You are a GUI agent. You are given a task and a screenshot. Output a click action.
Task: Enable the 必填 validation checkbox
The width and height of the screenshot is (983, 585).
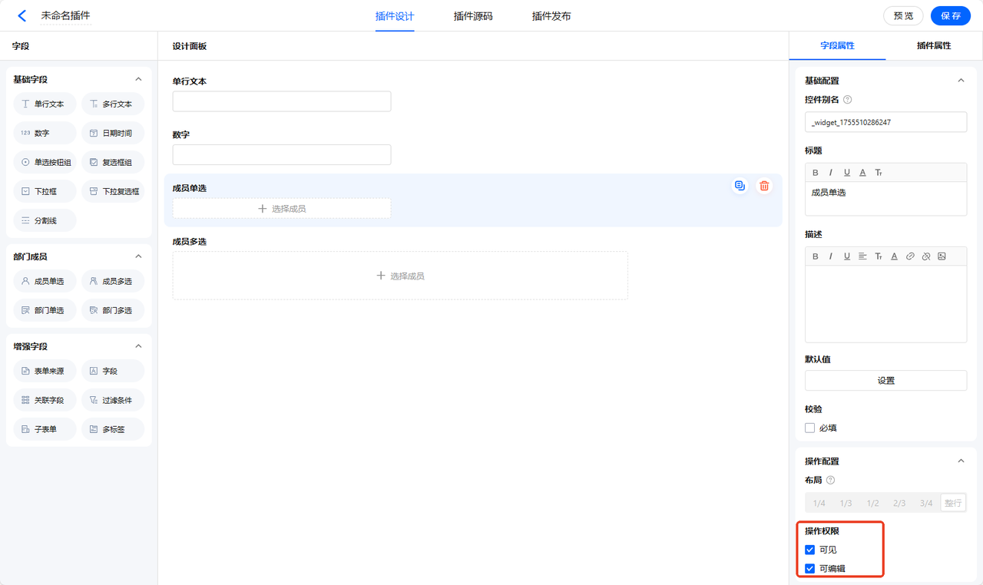pos(809,428)
